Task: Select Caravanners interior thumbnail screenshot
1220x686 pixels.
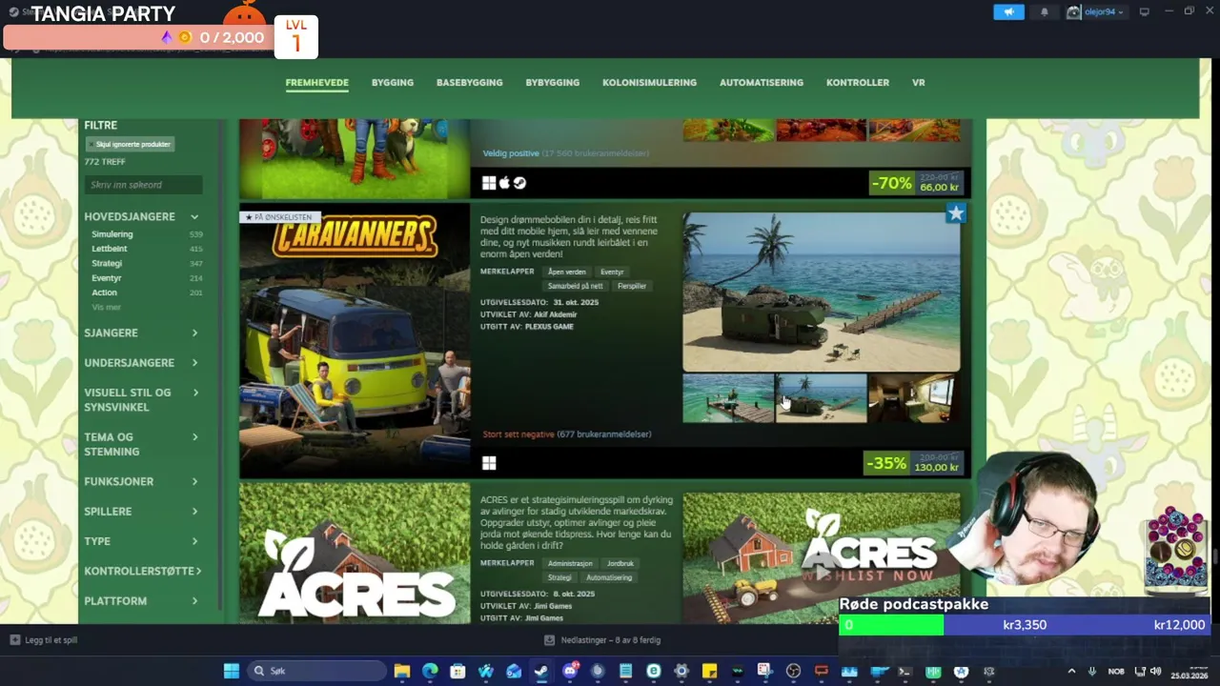Action: tap(914, 398)
